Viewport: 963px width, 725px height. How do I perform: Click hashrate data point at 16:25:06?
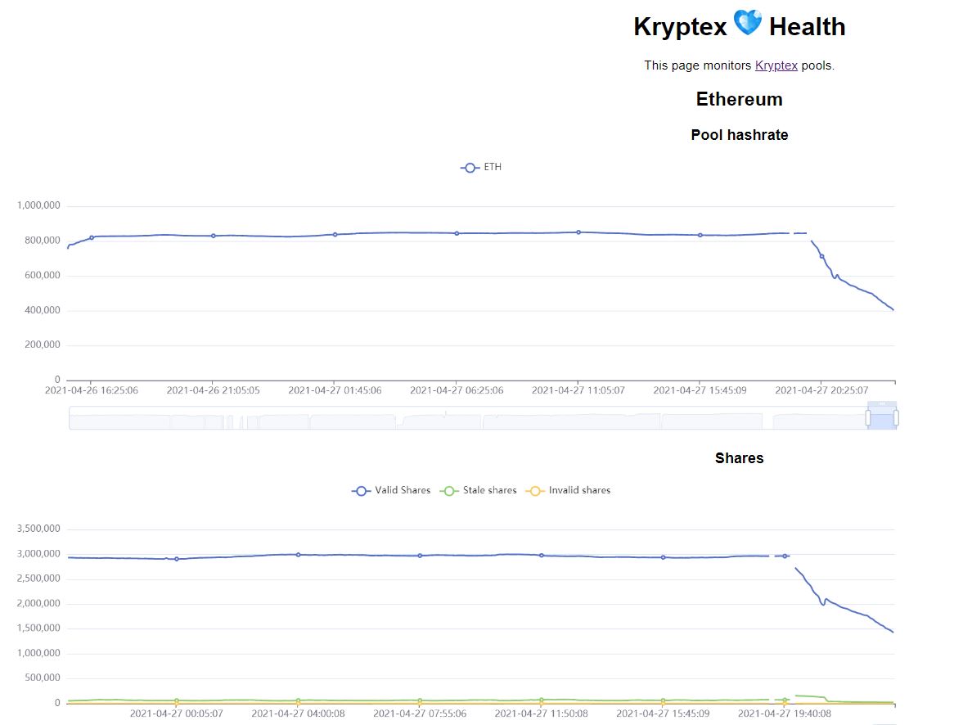coord(92,238)
